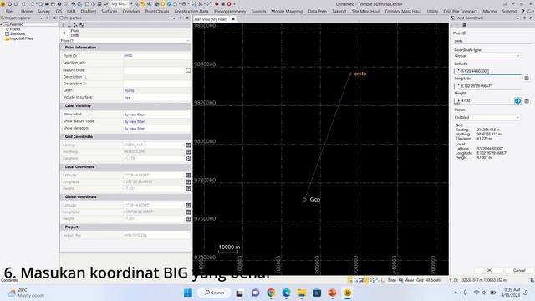The height and width of the screenshot is (301, 535).
Task: Open the Help question mark icon
Action: point(522,11)
